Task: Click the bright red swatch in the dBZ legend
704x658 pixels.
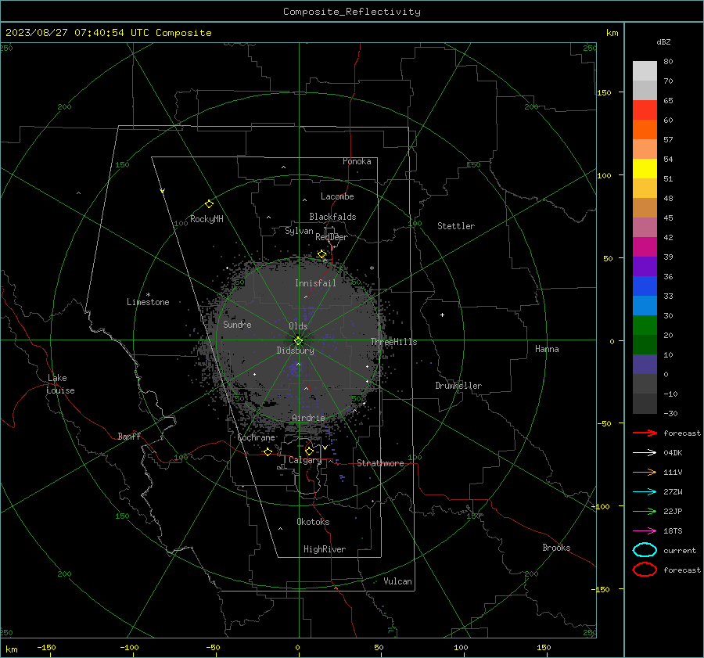Action: [x=645, y=110]
